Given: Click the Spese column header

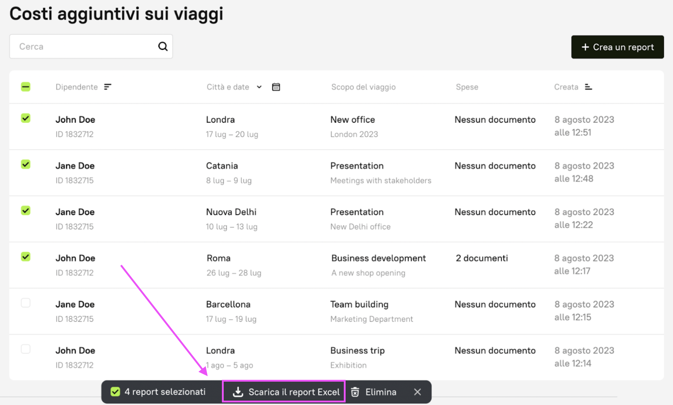Looking at the screenshot, I should [x=467, y=87].
